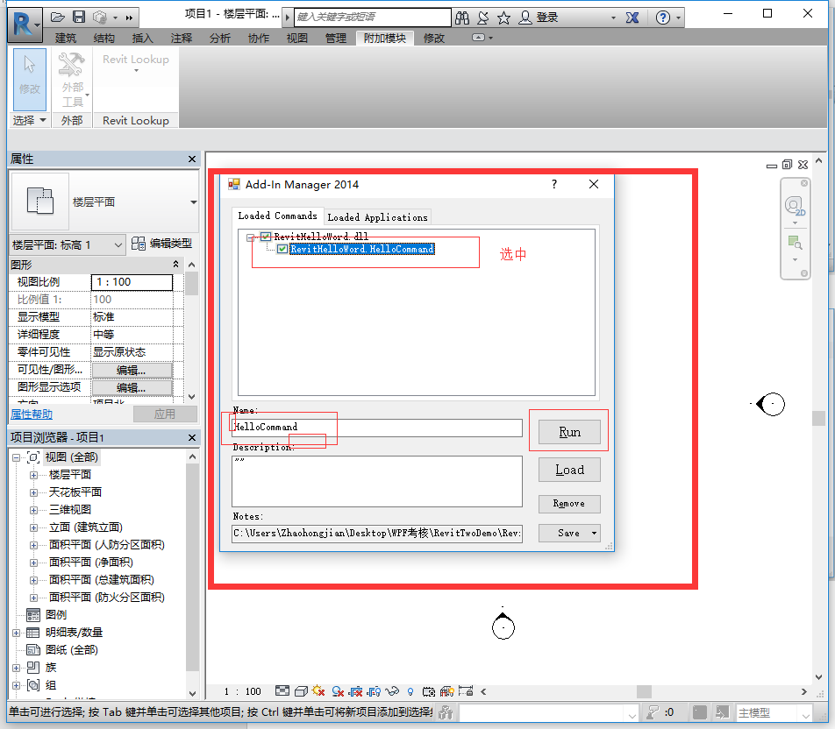Switch to the Loaded Applications tab
The height and width of the screenshot is (729, 835).
377,217
